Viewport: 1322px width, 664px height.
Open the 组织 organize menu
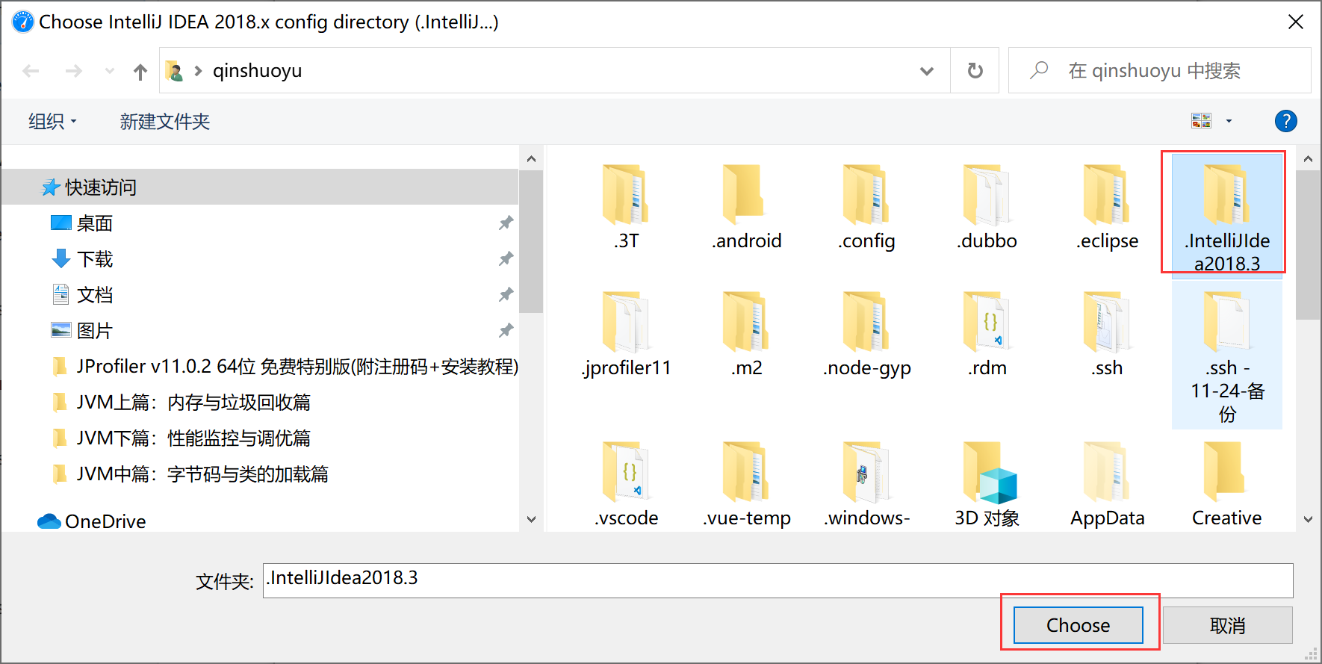(x=52, y=121)
